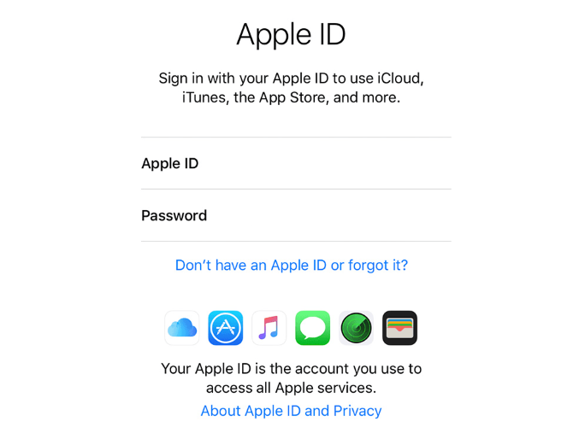Select the Wallet cards icon
573x427 pixels.
[399, 328]
